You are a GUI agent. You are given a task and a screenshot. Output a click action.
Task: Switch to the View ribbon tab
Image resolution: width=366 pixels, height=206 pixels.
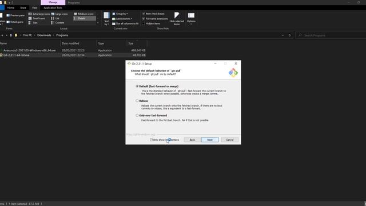click(x=34, y=7)
